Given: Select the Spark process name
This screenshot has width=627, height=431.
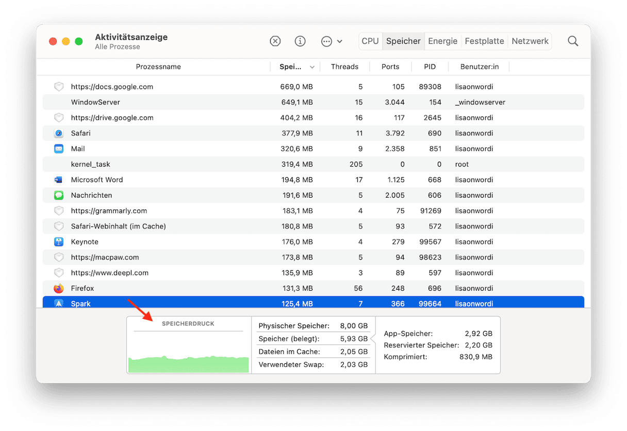Looking at the screenshot, I should (x=81, y=304).
